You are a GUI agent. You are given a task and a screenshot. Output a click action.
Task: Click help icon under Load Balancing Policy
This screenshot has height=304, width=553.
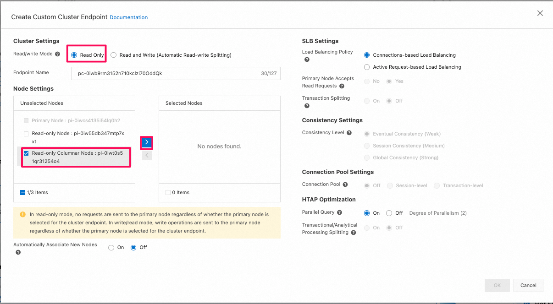[307, 60]
